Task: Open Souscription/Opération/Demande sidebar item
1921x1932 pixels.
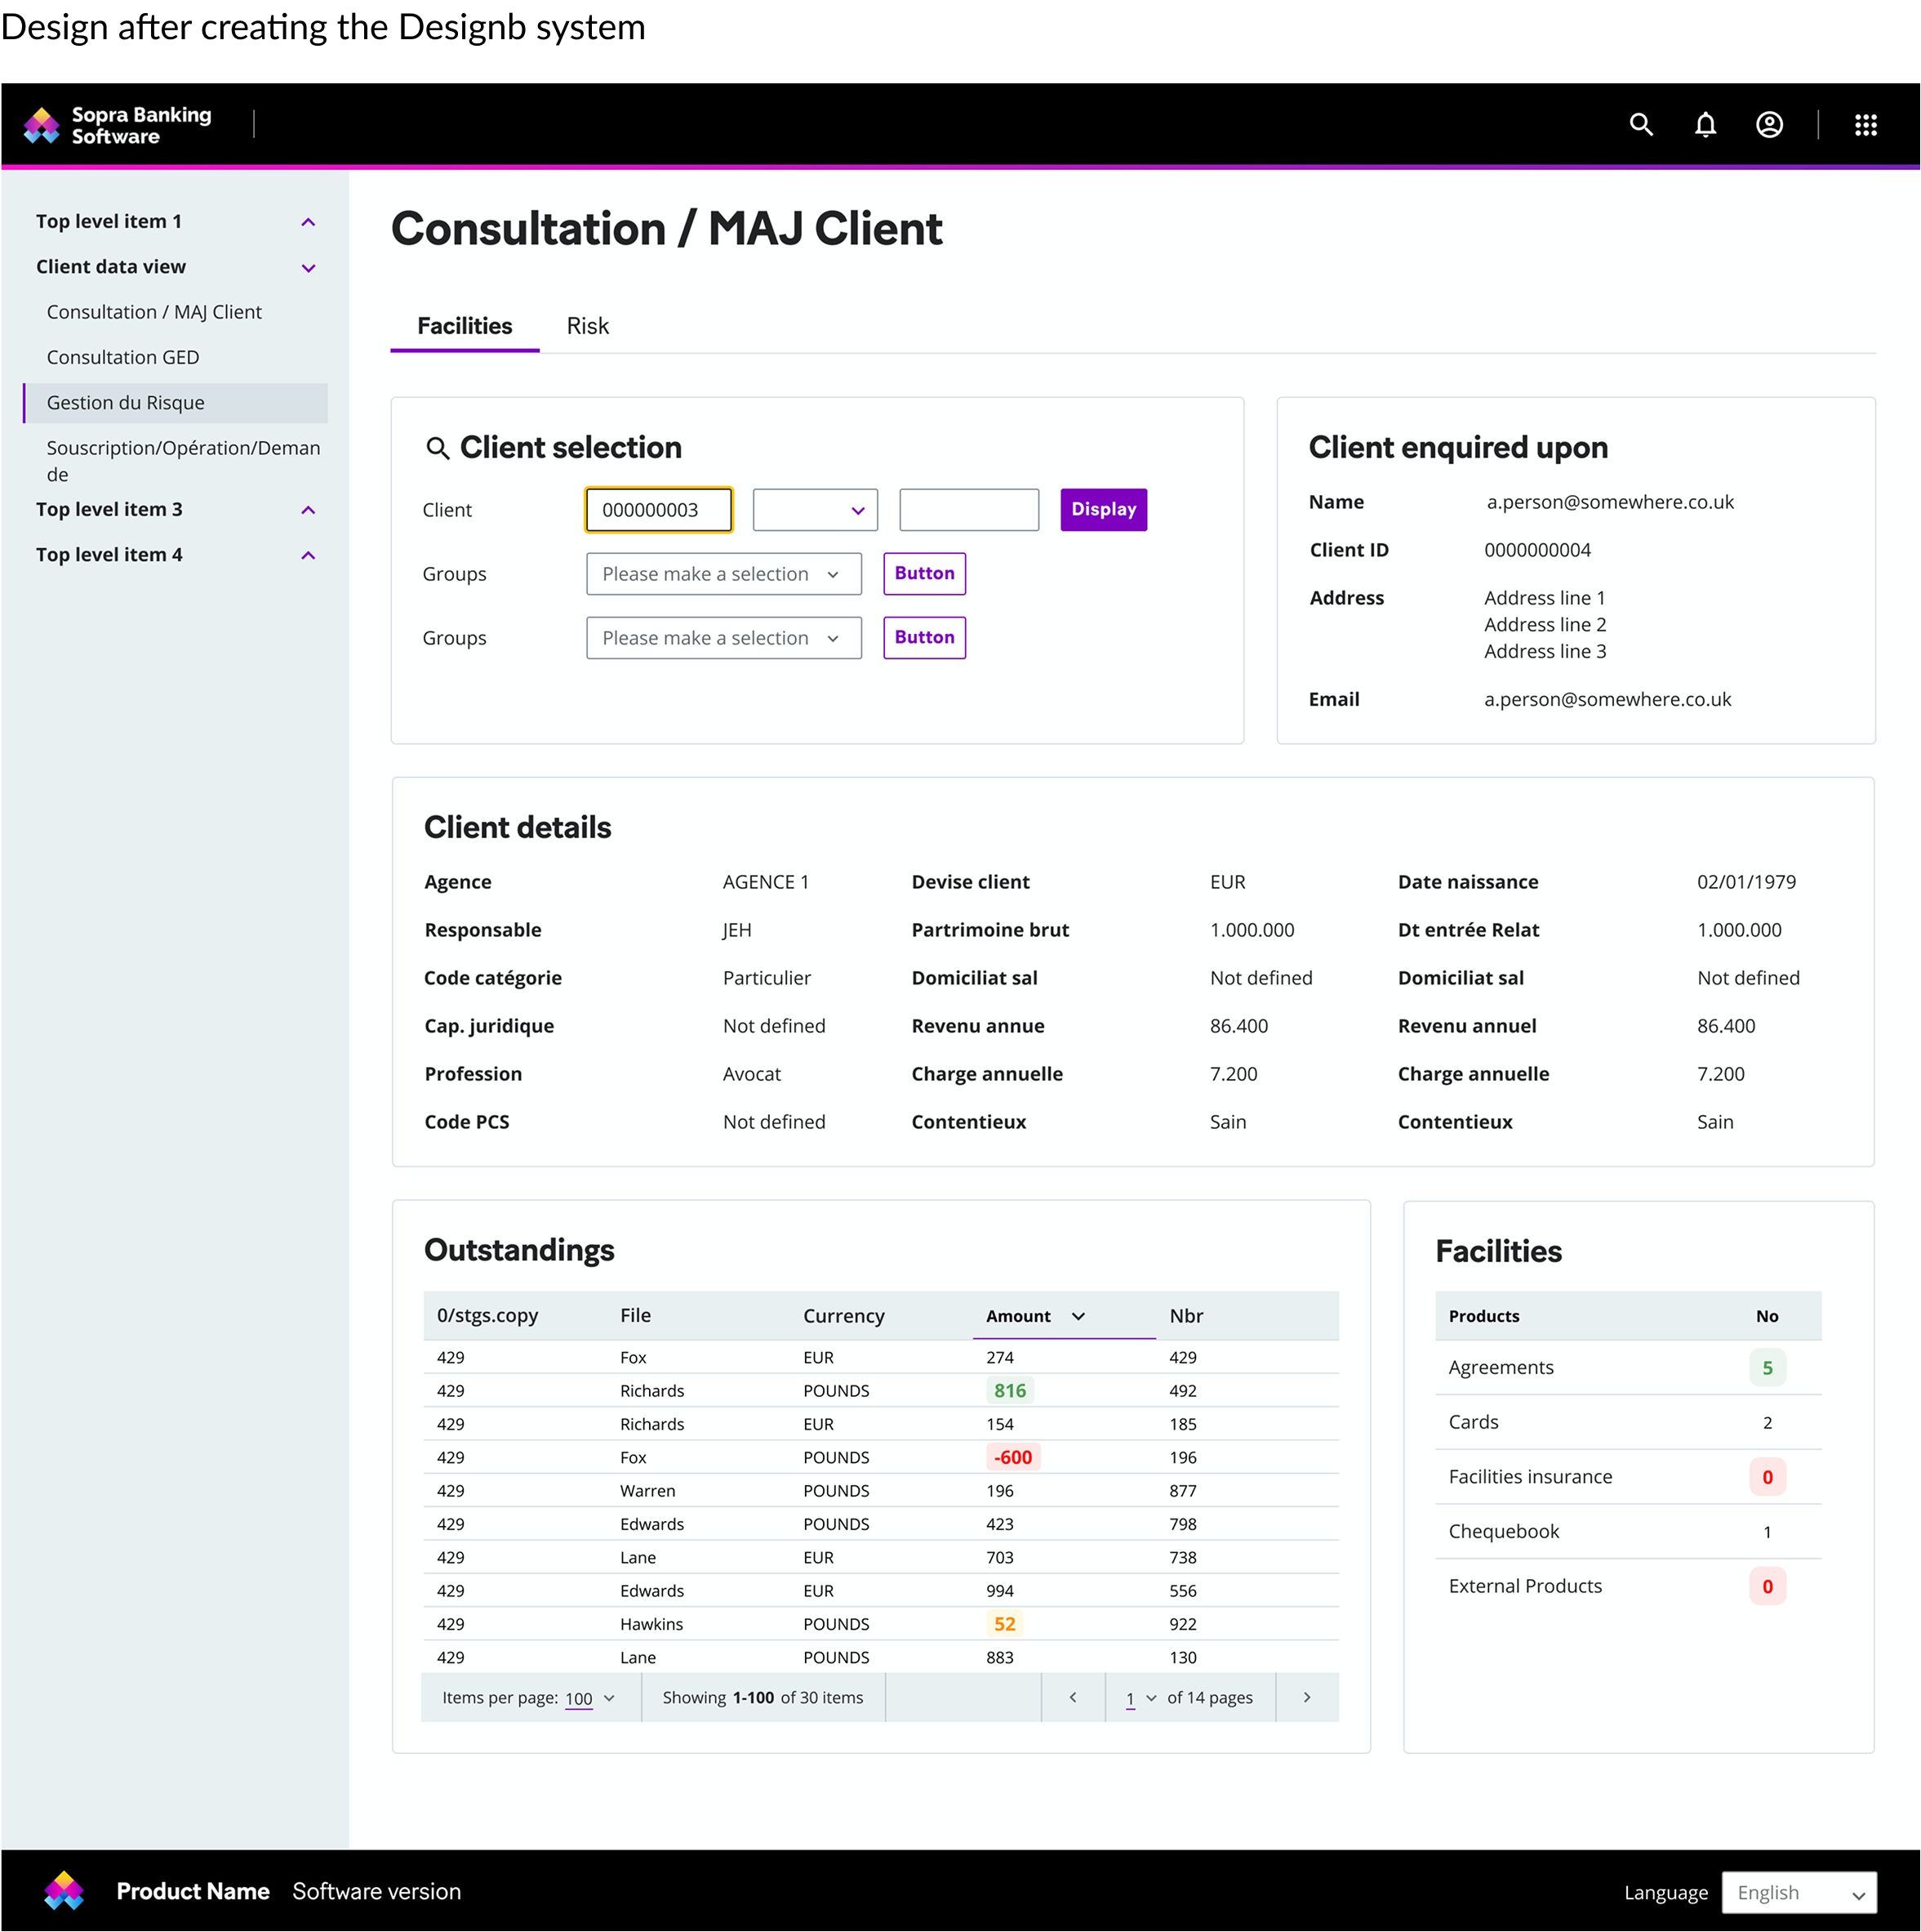Action: tap(183, 461)
